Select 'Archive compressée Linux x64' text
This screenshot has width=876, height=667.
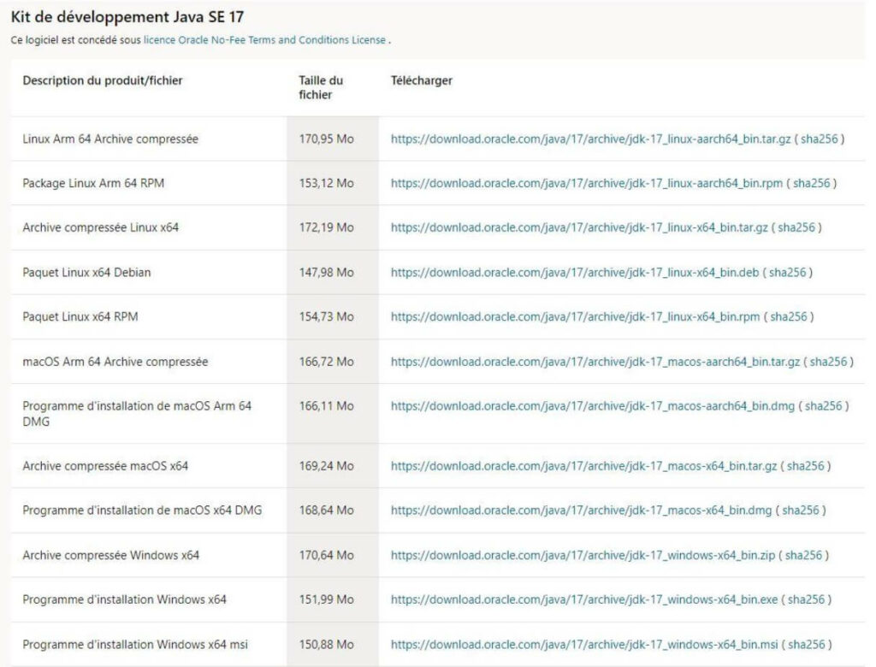tap(101, 227)
